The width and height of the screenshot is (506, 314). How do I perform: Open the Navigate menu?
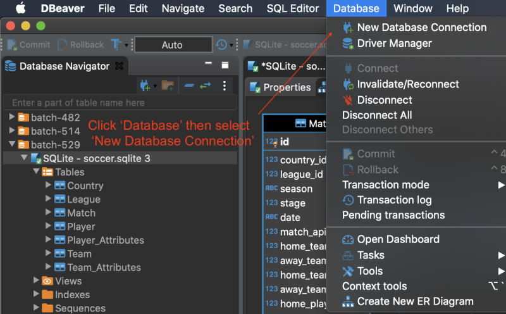tap(183, 8)
